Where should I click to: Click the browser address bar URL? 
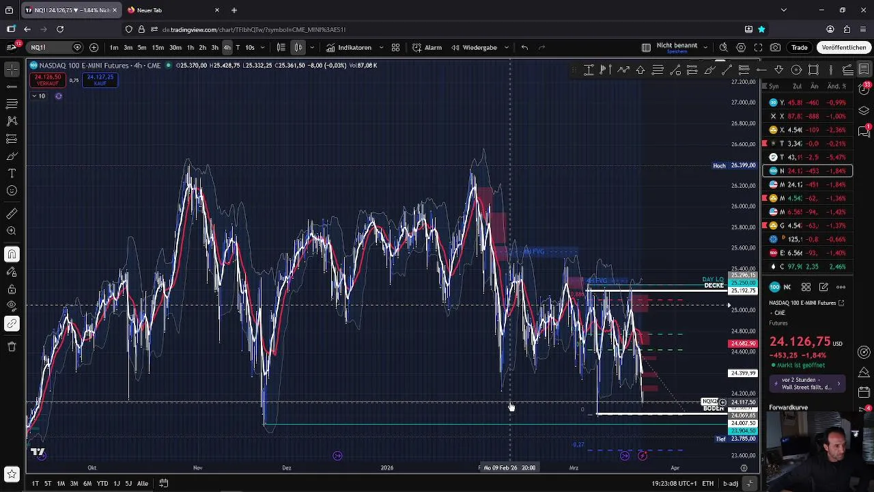click(x=254, y=29)
